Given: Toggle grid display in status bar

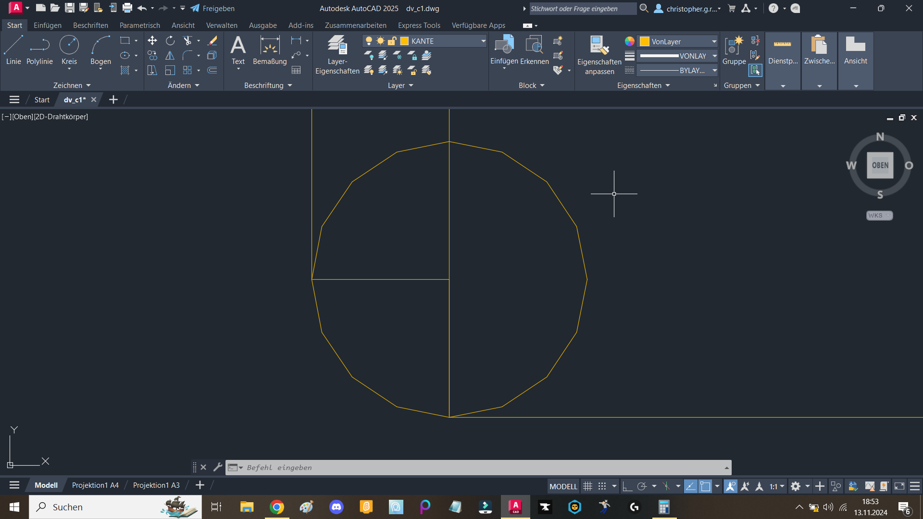Looking at the screenshot, I should click(587, 486).
